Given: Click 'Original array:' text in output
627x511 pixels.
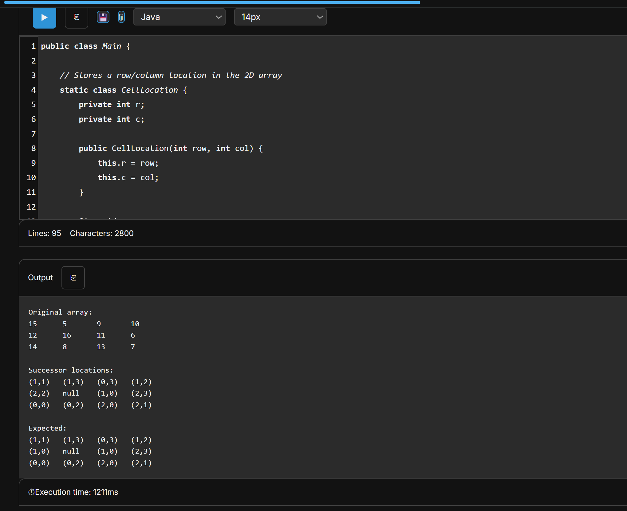Looking at the screenshot, I should 60,312.
